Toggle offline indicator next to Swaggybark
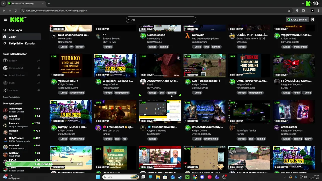Image resolution: width=322 pixels, height=181 pixels. click(x=38, y=68)
